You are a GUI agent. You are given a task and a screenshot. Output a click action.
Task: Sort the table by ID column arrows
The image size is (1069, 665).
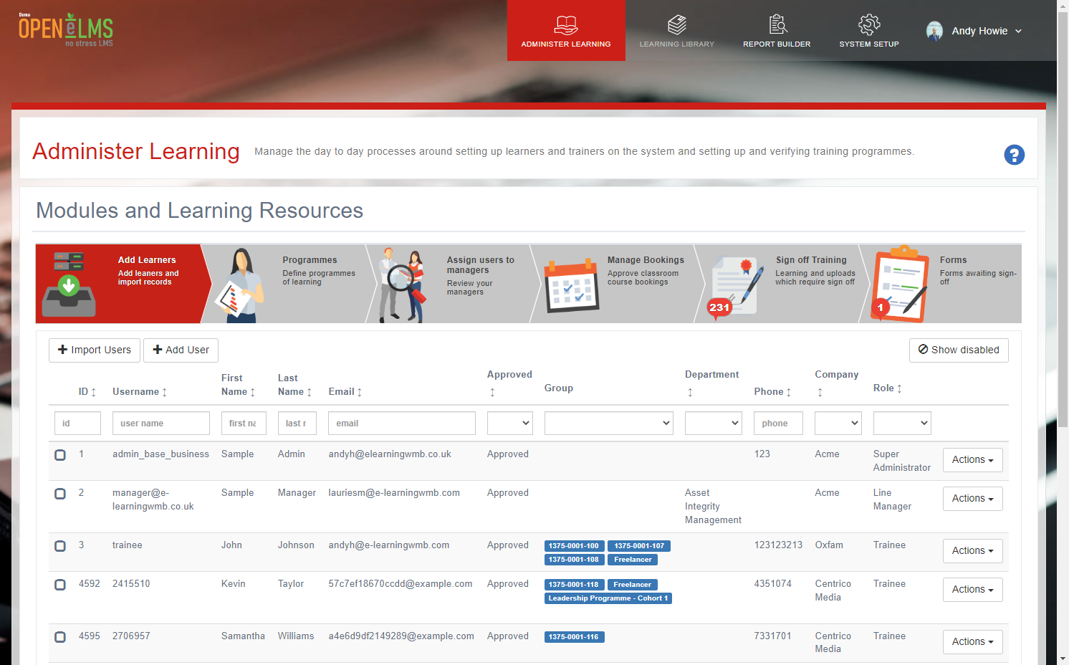94,392
